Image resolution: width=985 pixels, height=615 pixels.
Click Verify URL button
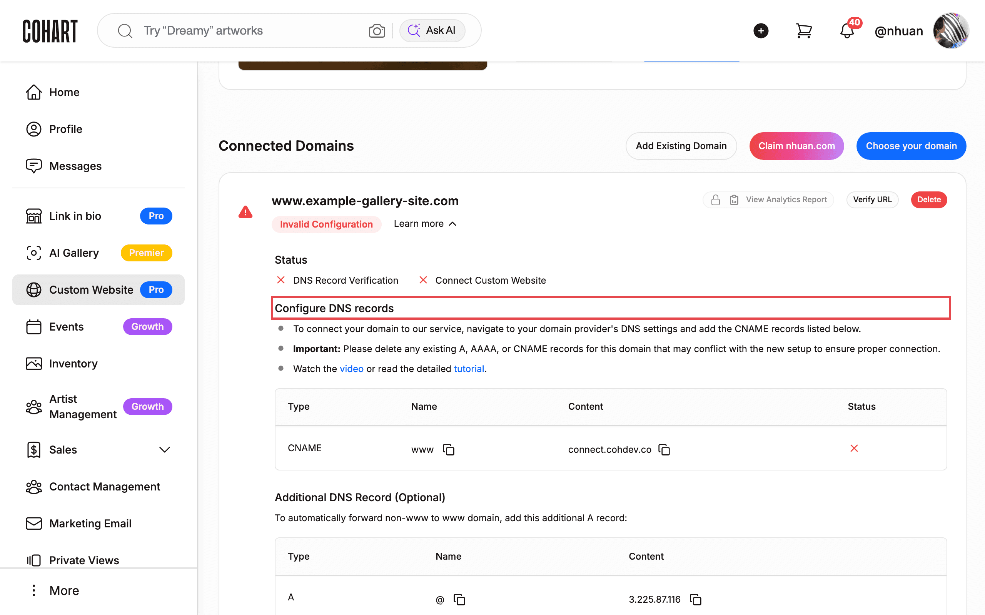click(872, 200)
